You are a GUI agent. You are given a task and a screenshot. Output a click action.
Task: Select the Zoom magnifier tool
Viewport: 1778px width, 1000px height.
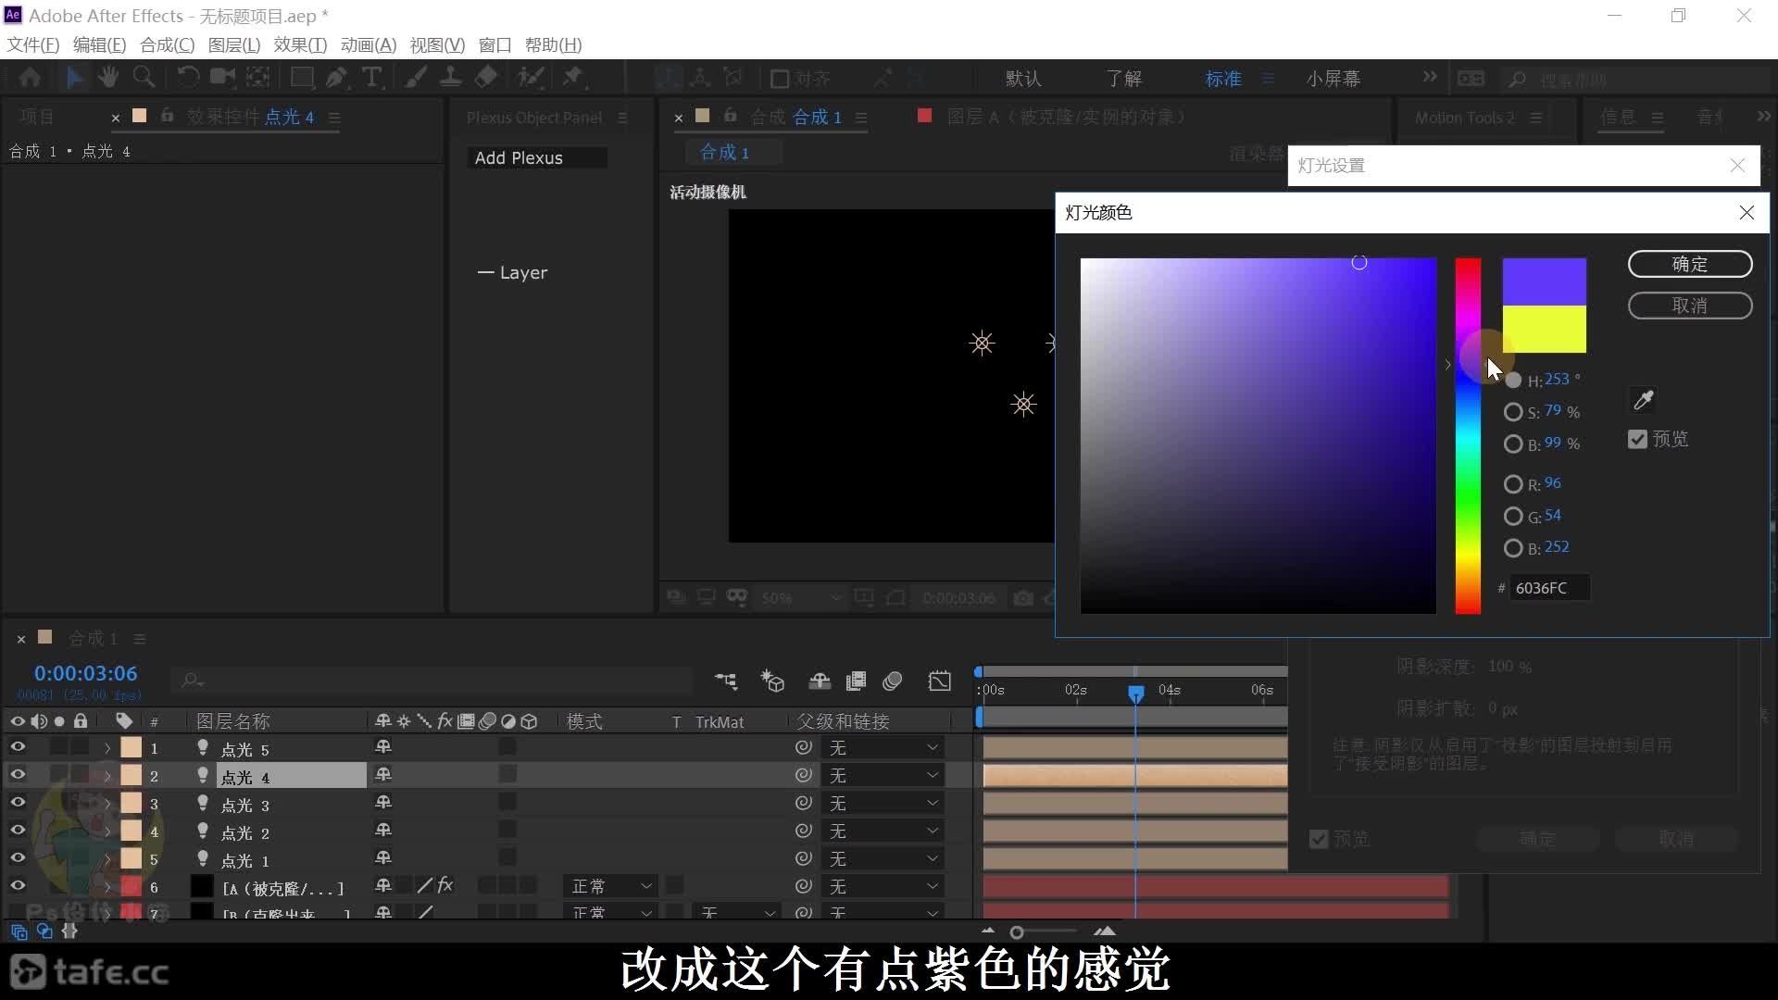pyautogui.click(x=144, y=78)
